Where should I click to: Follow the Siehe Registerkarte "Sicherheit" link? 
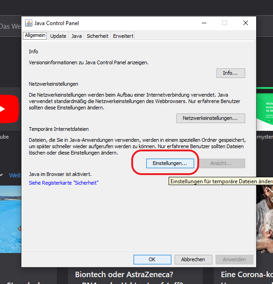(63, 183)
